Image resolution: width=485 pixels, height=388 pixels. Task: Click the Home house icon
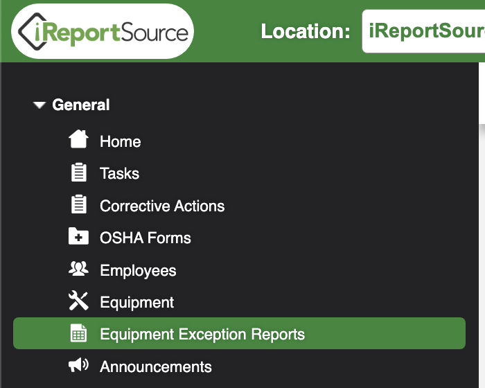(78, 139)
